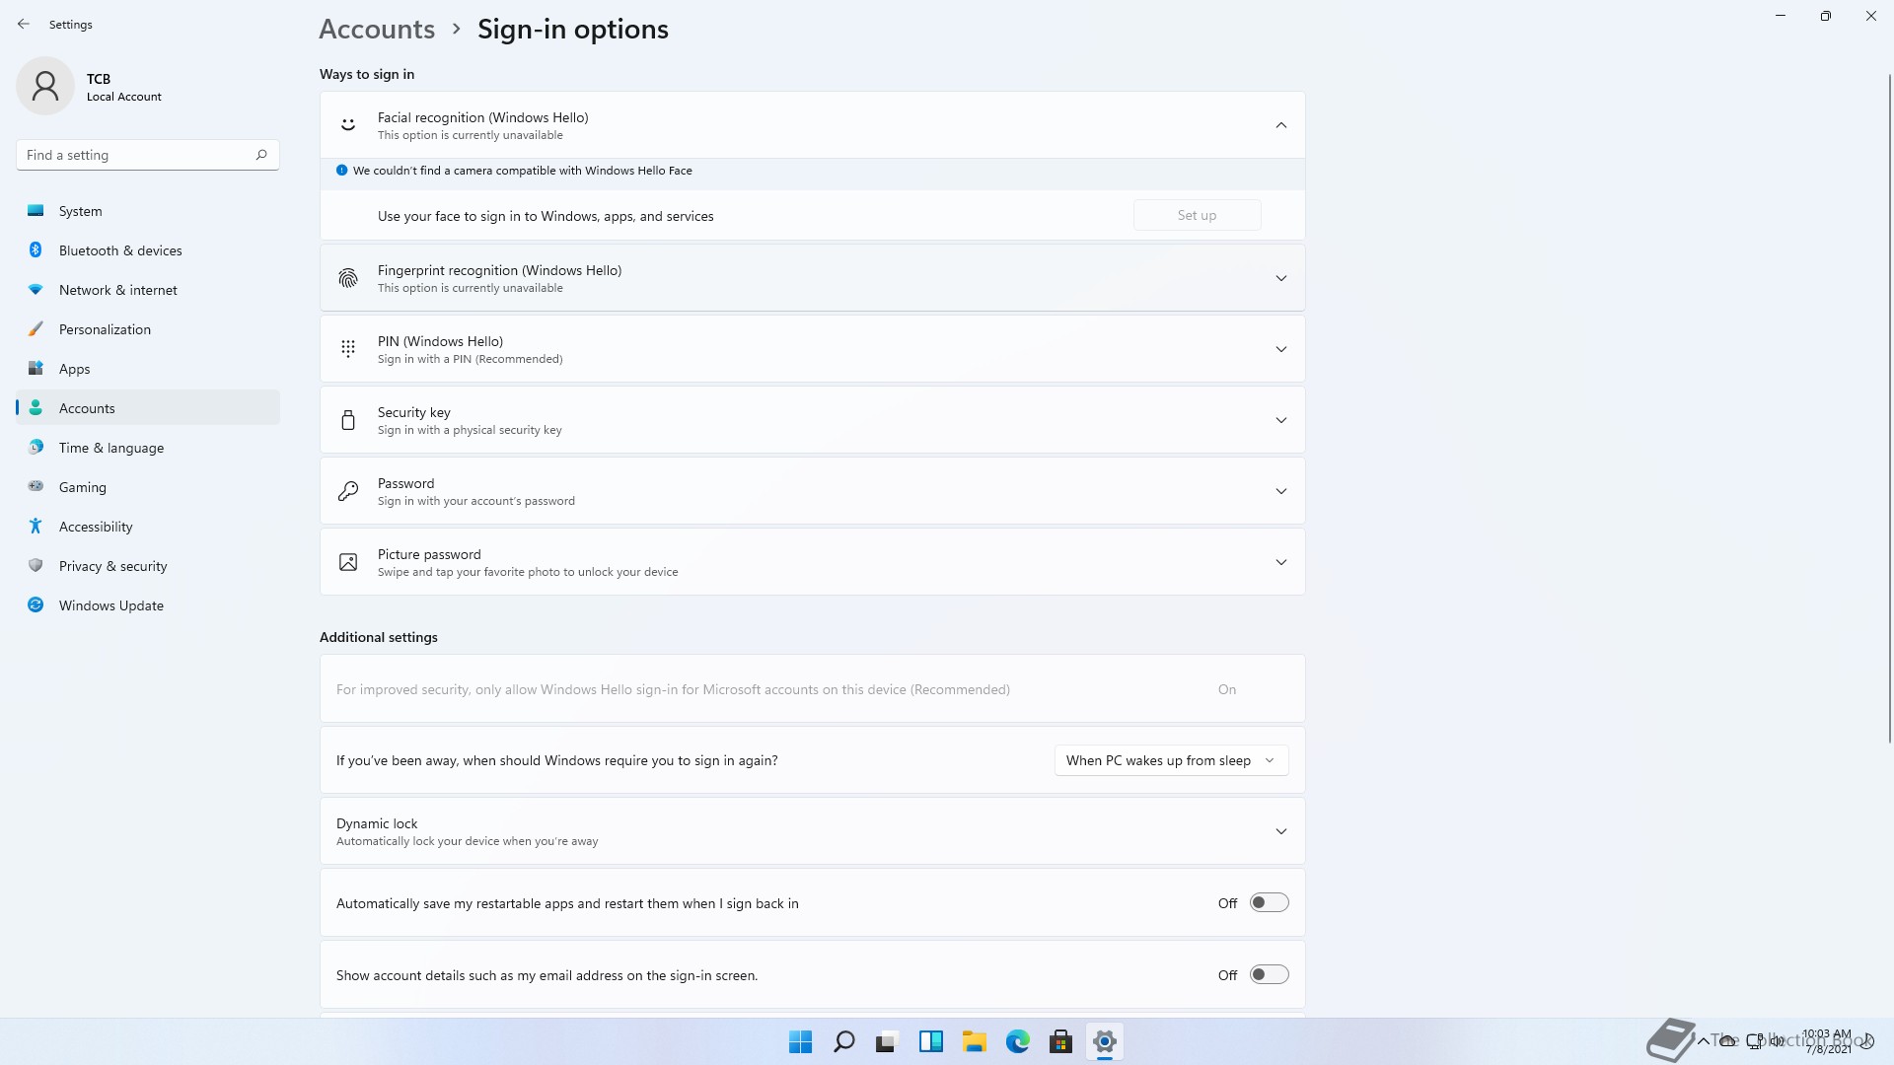The height and width of the screenshot is (1065, 1894).
Task: Expand the Dynamic lock section
Action: pos(1281,831)
